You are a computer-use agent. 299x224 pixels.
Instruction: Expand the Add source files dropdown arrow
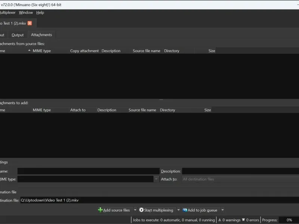[x=135, y=210]
